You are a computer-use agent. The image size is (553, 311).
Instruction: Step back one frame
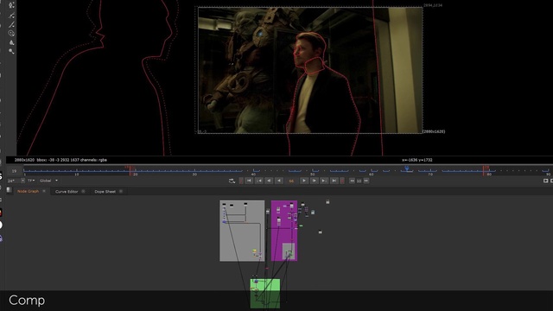point(269,181)
